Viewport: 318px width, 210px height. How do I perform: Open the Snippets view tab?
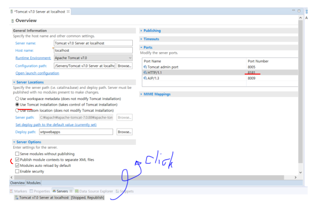pos(125,191)
